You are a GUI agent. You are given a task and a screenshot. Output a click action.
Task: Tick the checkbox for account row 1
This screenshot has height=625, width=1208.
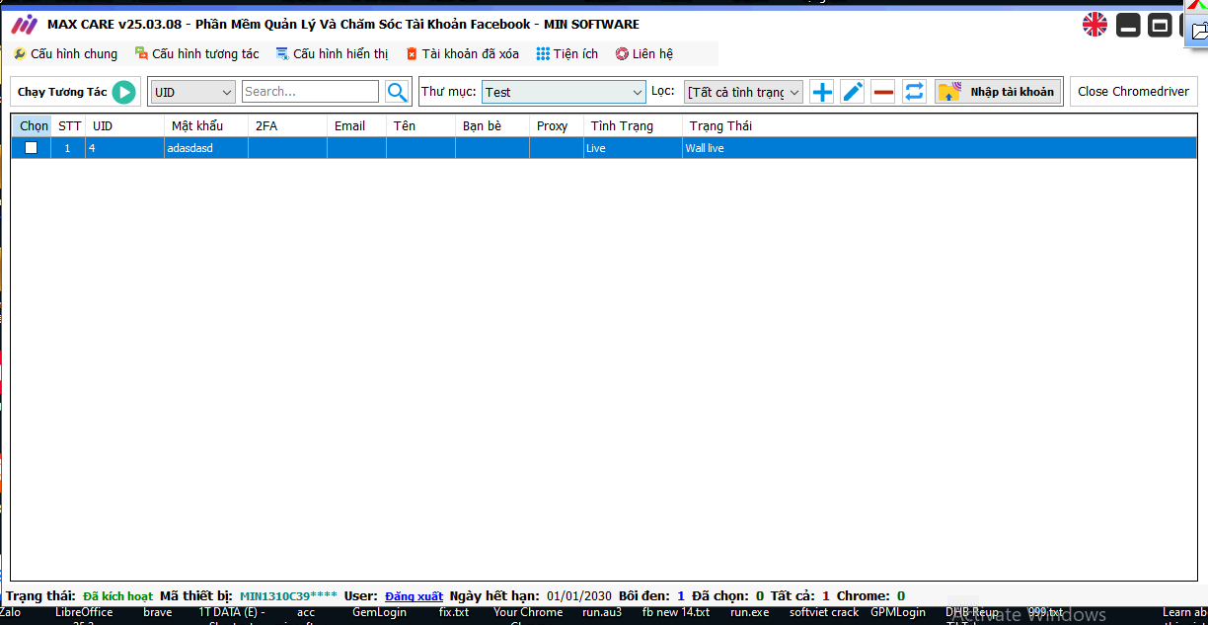tap(32, 148)
